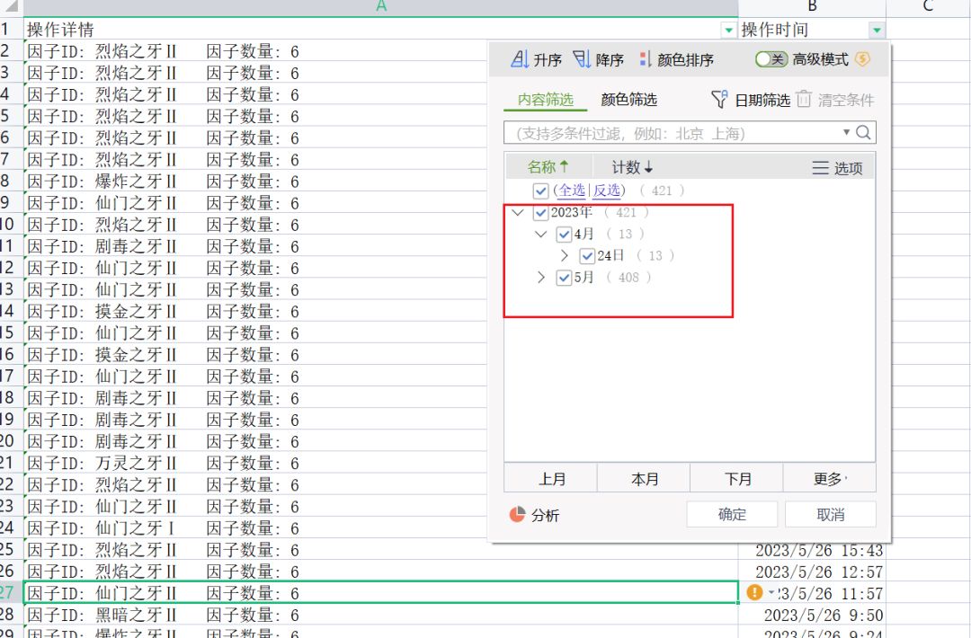Toggle the 高级模式 switch
This screenshot has height=638, width=971.
click(x=771, y=59)
